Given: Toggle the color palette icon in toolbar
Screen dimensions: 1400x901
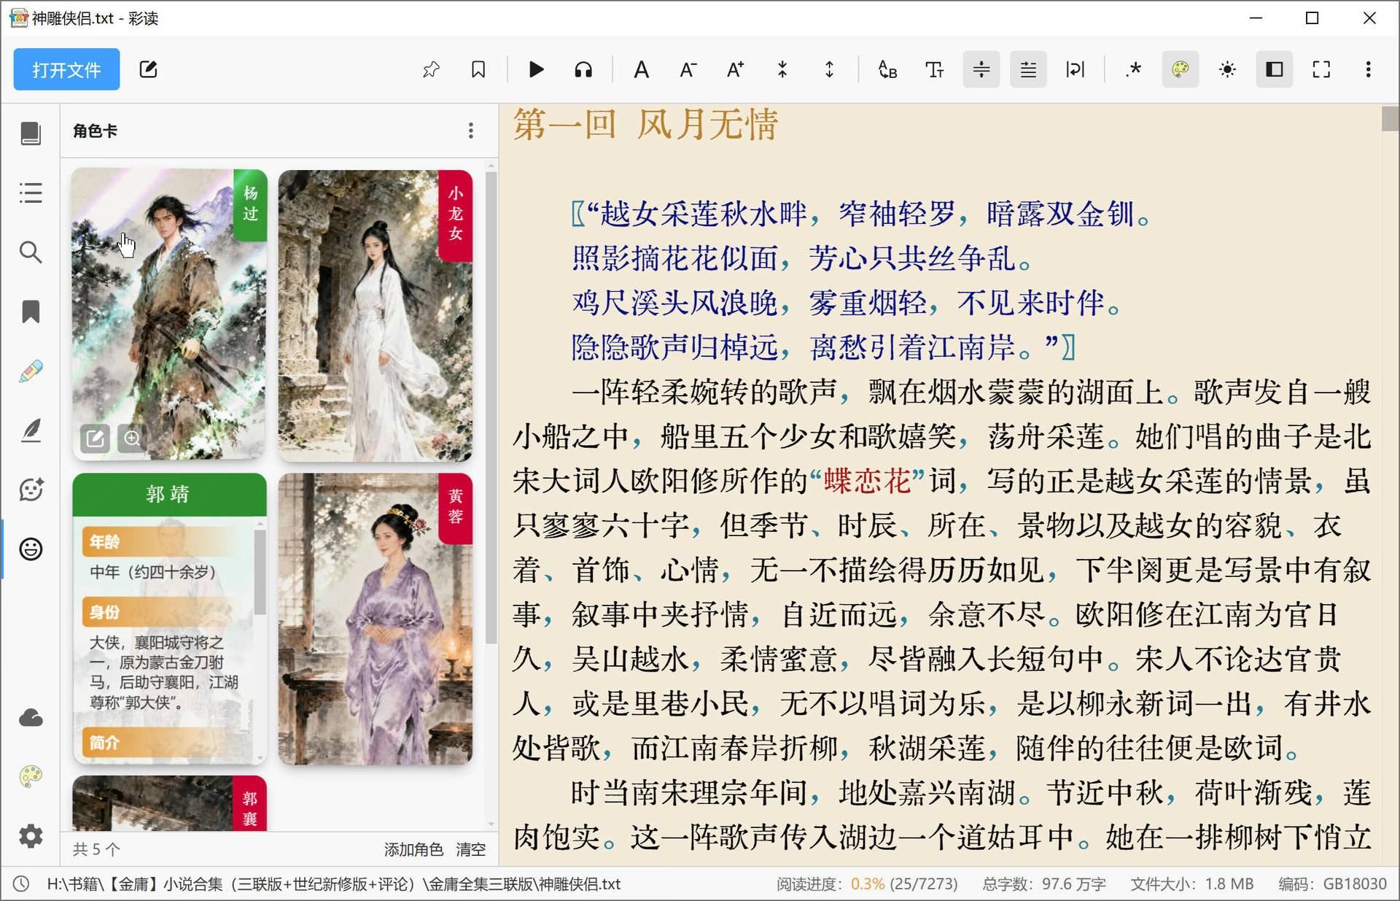Looking at the screenshot, I should (1181, 69).
